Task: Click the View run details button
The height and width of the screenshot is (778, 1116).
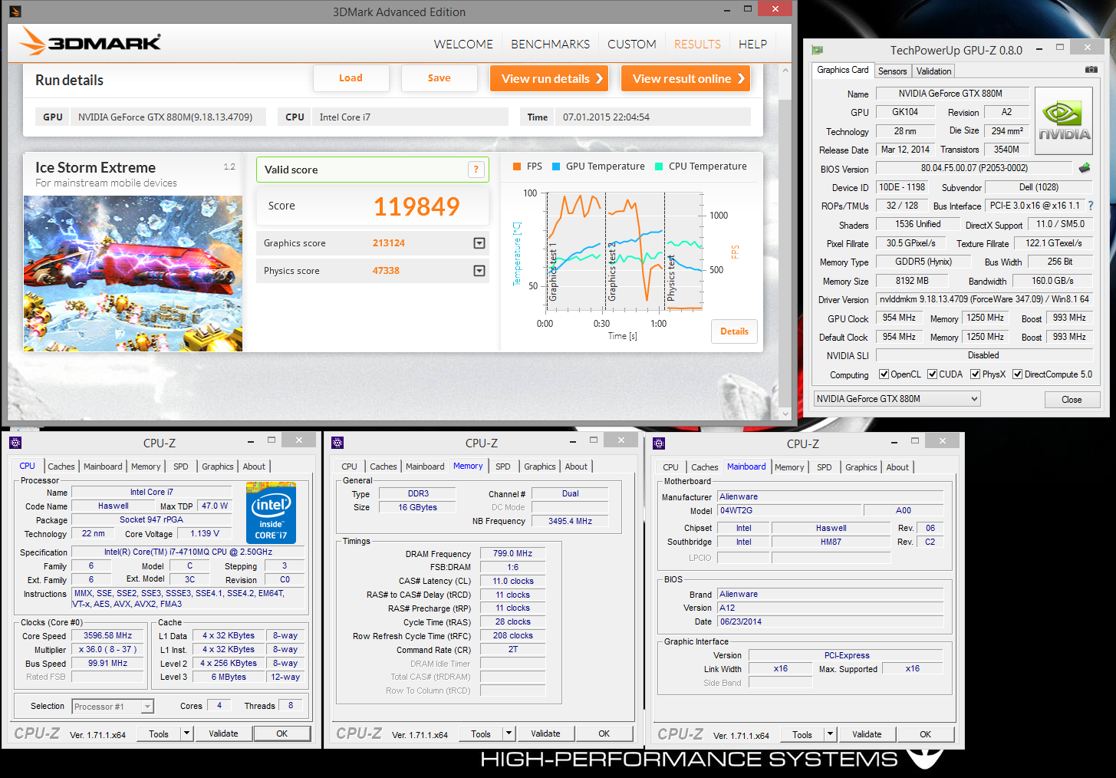Action: 549,78
